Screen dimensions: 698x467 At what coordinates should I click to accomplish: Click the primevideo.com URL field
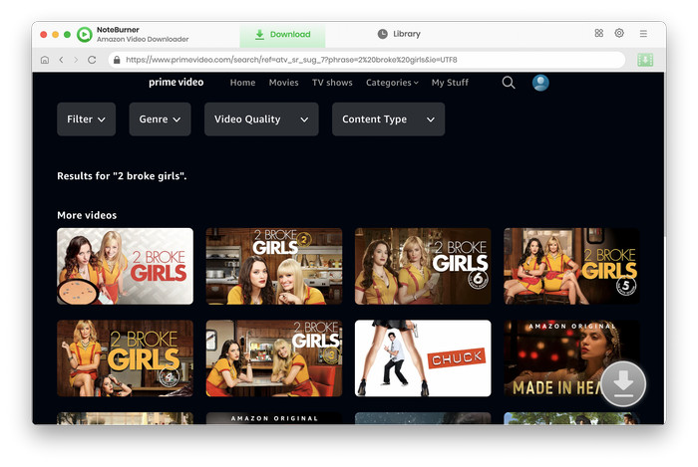pos(366,60)
